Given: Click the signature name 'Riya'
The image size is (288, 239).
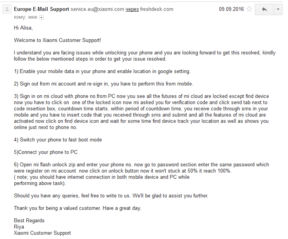Looking at the screenshot, I should click(x=19, y=227).
